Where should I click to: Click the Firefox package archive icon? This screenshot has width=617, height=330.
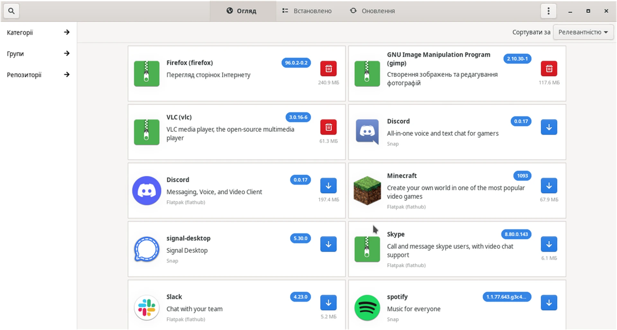point(147,74)
